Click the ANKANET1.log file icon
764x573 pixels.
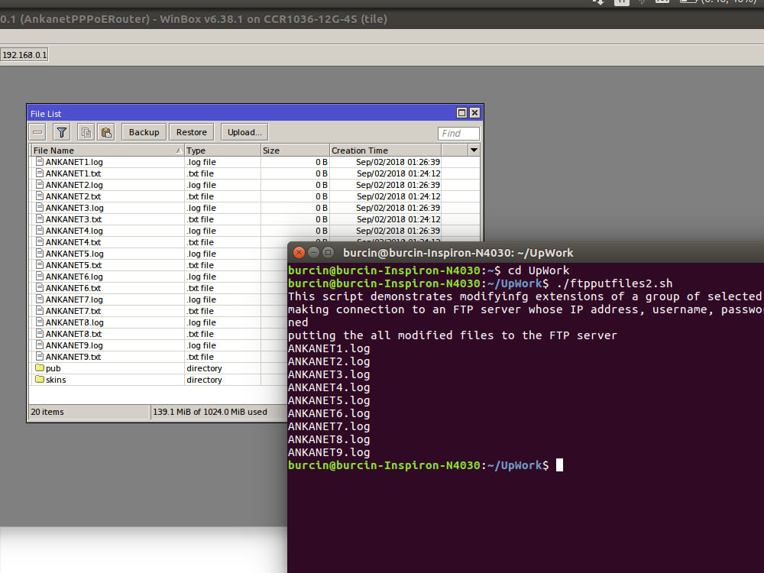38,162
